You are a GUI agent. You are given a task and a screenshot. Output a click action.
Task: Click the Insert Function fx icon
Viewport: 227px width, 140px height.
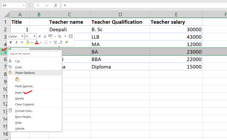[x=55, y=5]
